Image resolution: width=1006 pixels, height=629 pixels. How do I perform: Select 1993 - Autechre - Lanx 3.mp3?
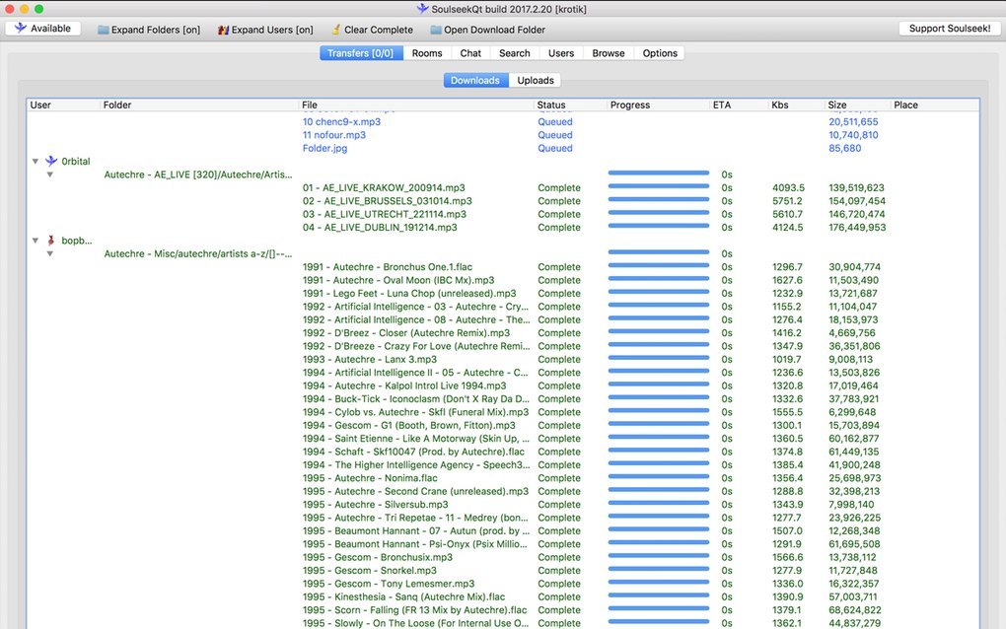(x=370, y=360)
